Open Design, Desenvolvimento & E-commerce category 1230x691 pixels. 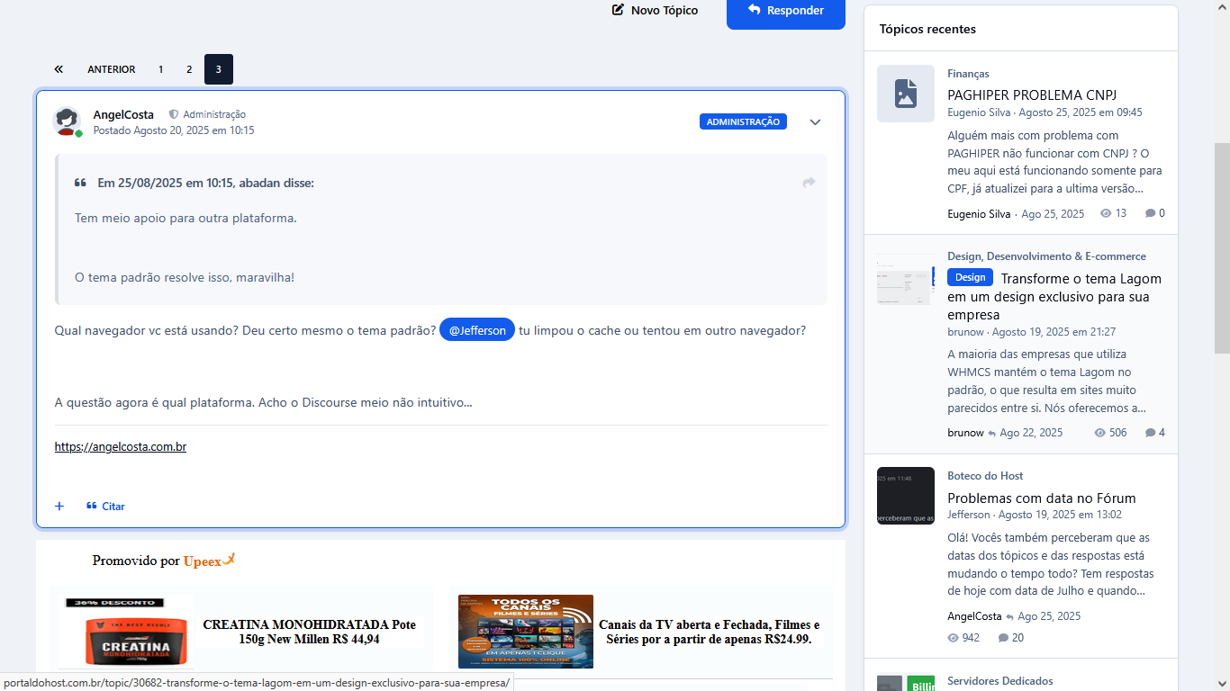tap(1046, 256)
